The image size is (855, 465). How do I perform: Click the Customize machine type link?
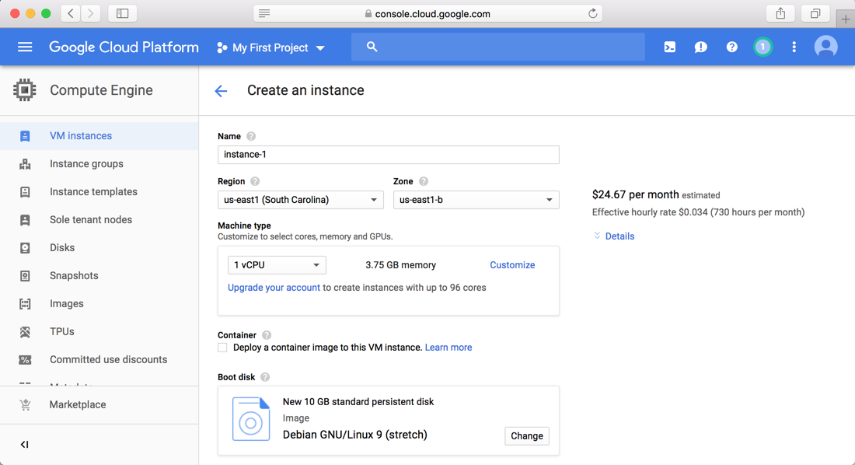[x=512, y=265]
